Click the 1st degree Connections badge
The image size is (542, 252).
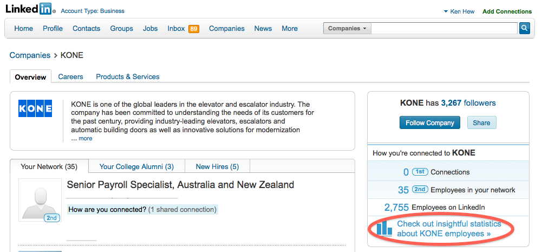[420, 172]
